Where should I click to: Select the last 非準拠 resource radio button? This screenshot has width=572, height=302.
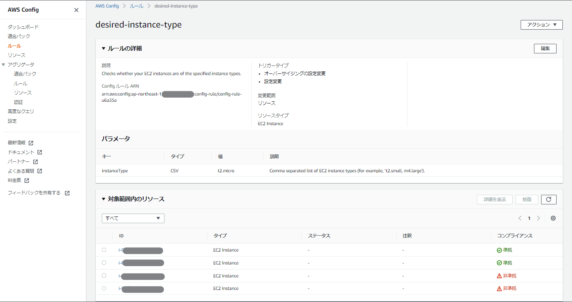pos(104,288)
